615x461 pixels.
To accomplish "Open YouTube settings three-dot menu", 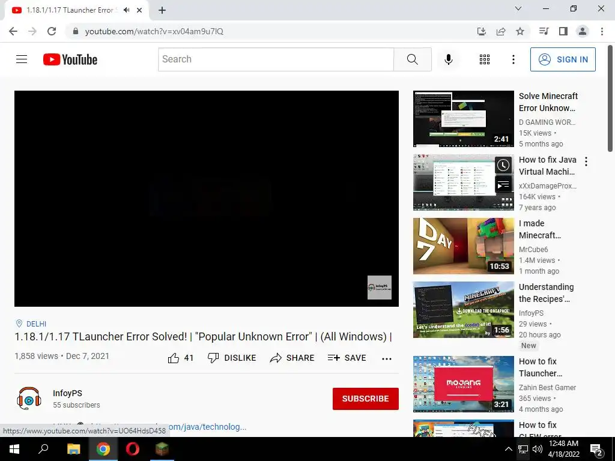I will (x=513, y=59).
